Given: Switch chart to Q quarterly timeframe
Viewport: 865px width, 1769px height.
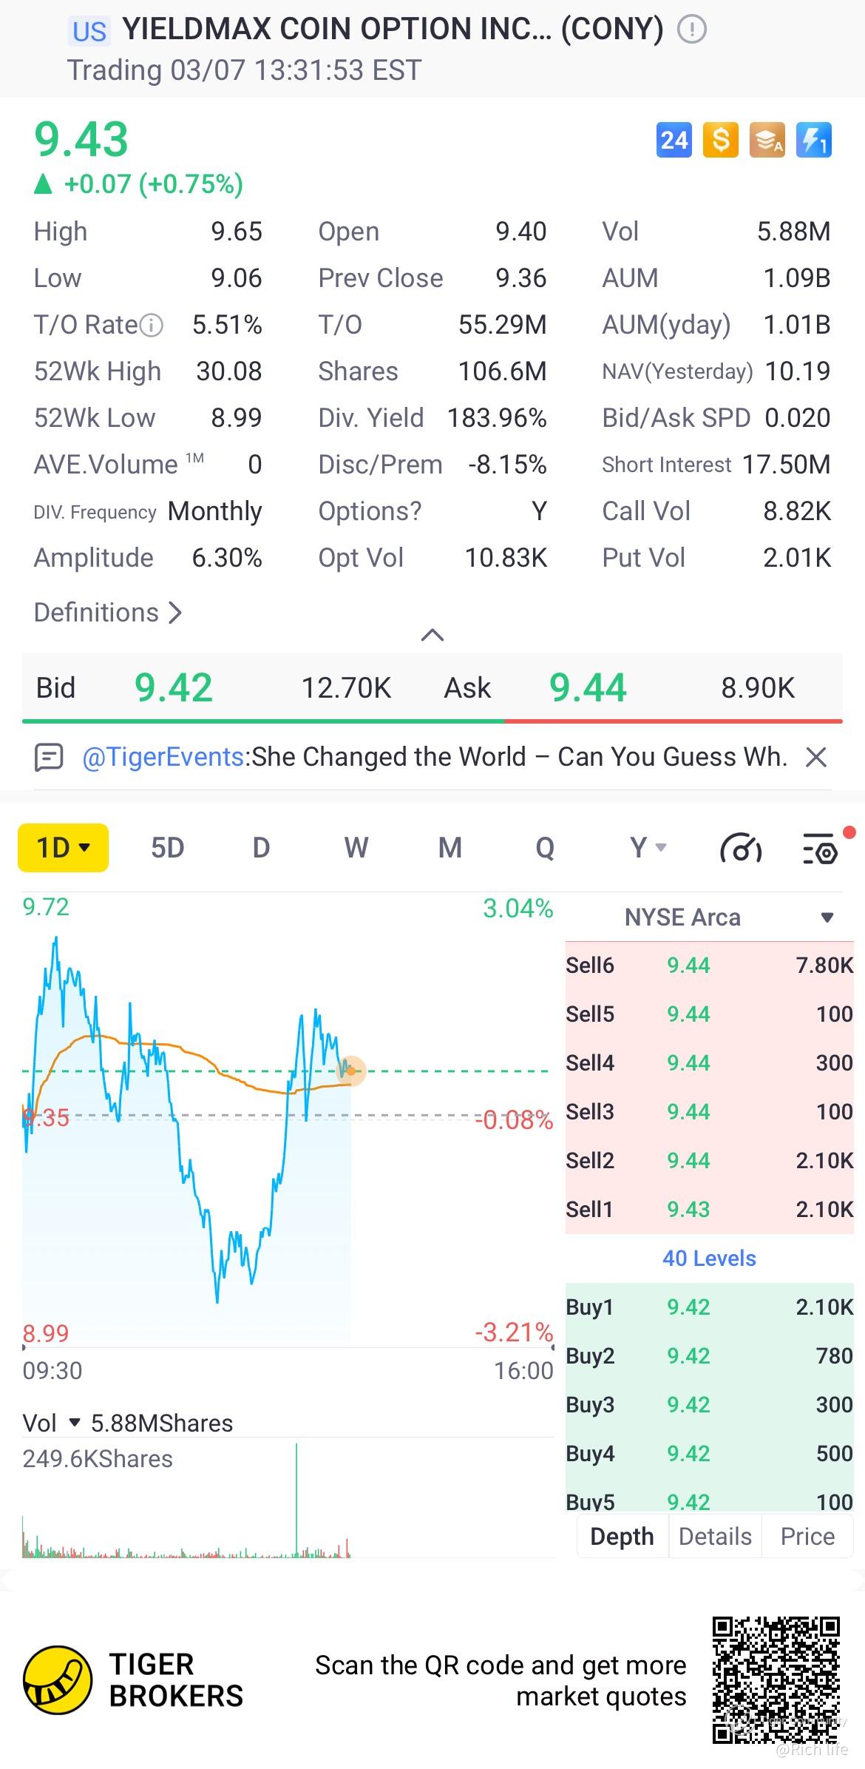Looking at the screenshot, I should coord(545,848).
